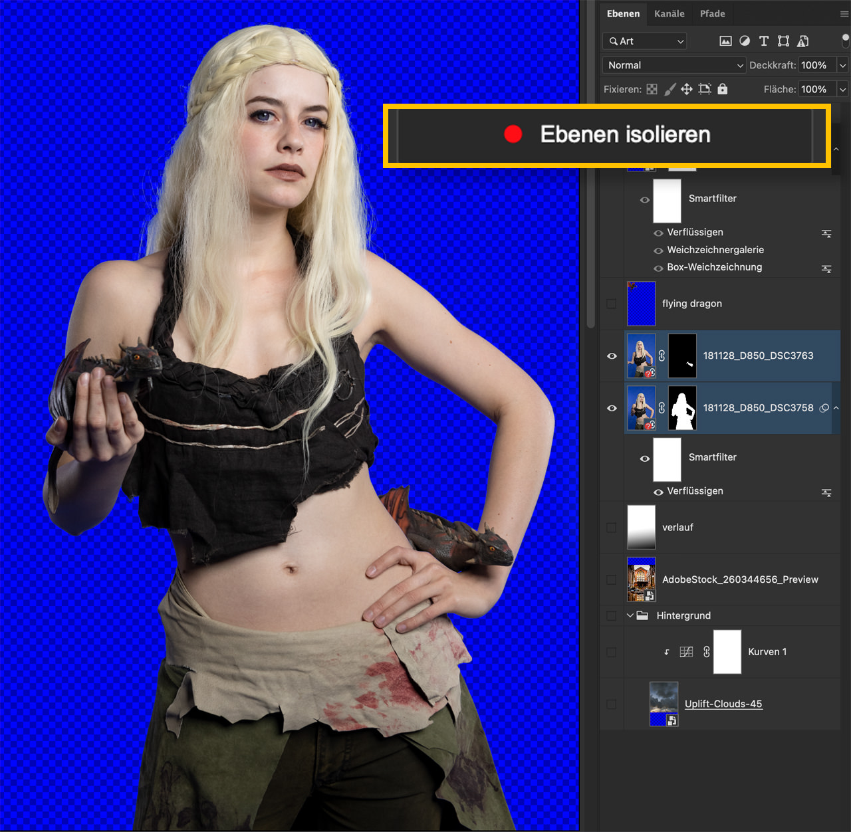Open panel options hamburger menu
Image resolution: width=851 pixels, height=832 pixels.
point(844,14)
